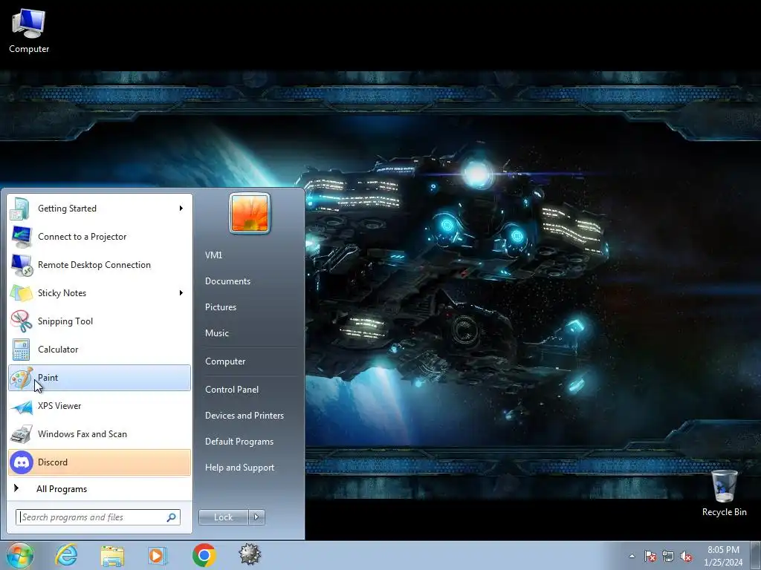Click the search magnifier icon
The width and height of the screenshot is (761, 570).
point(172,517)
